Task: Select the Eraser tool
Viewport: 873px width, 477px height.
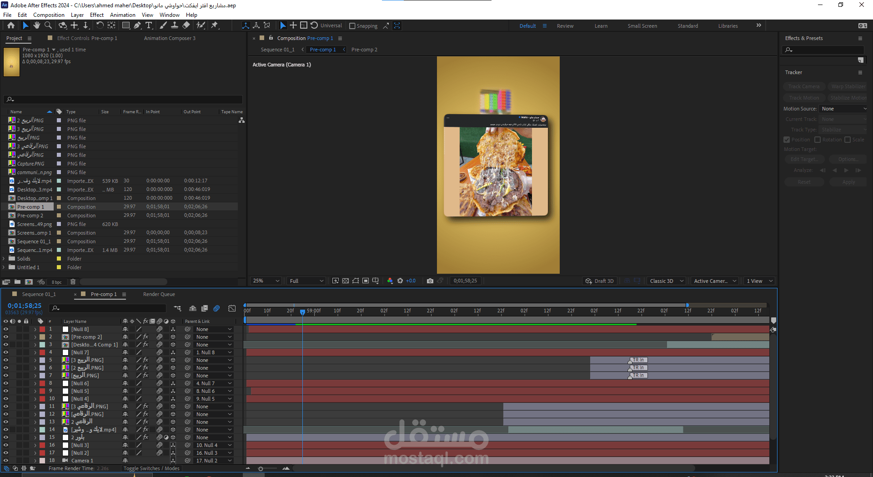Action: (186, 25)
